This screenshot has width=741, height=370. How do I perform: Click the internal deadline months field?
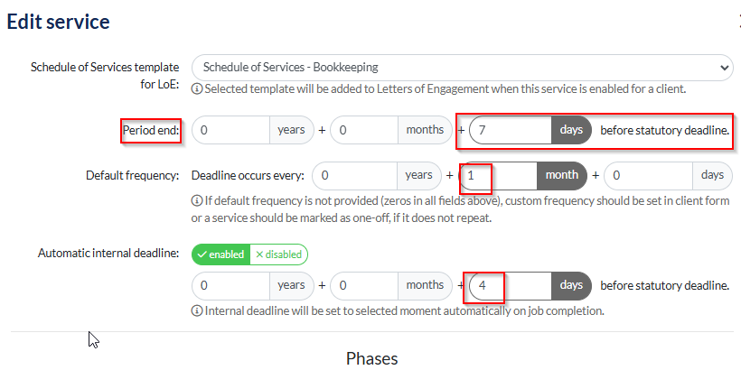point(364,285)
